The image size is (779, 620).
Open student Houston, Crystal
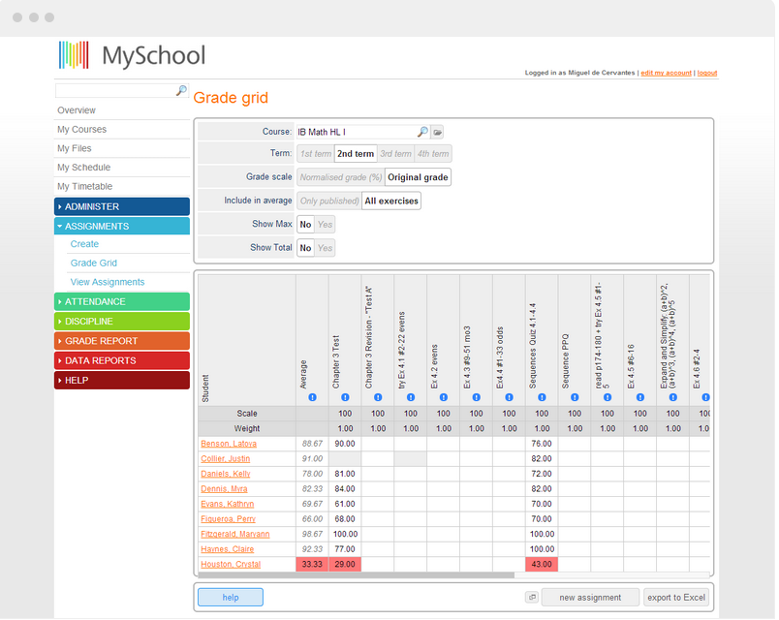pos(231,565)
